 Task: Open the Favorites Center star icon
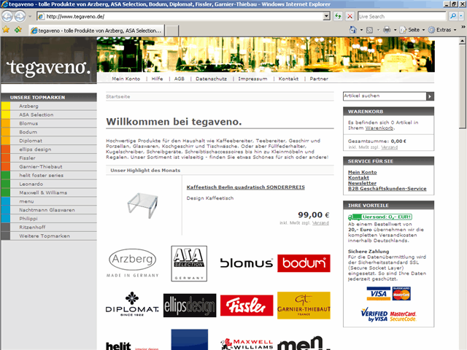6,30
